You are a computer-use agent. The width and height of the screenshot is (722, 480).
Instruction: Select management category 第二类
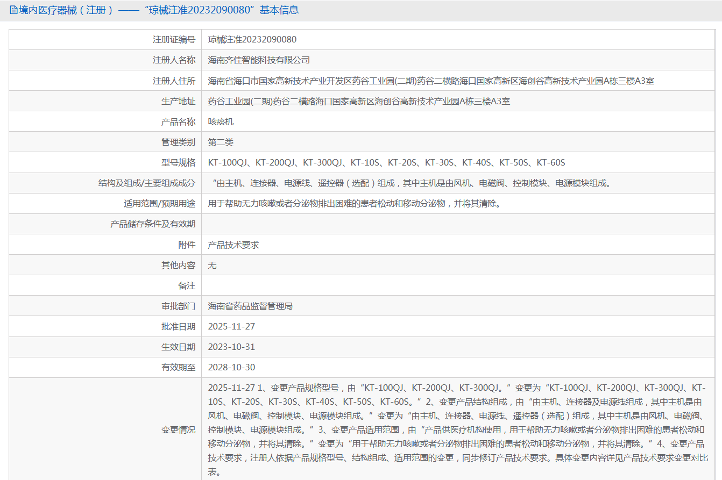[221, 142]
